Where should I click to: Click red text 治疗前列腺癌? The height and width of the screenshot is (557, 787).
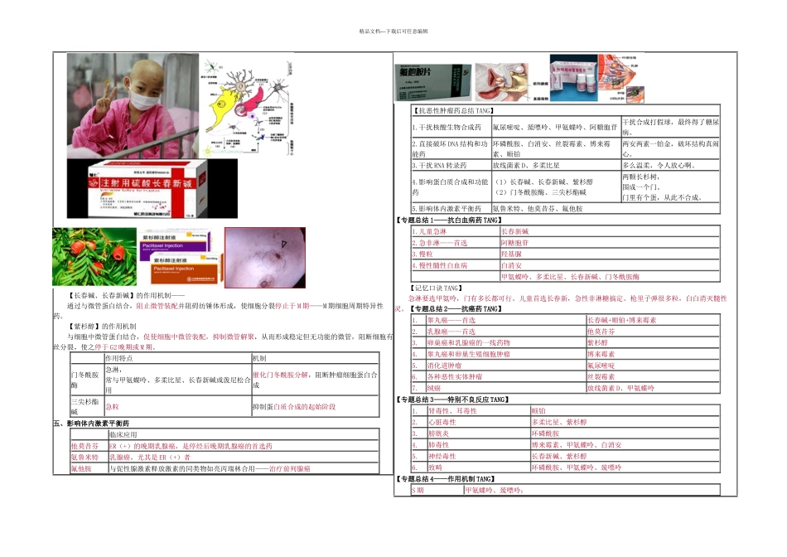(x=290, y=468)
